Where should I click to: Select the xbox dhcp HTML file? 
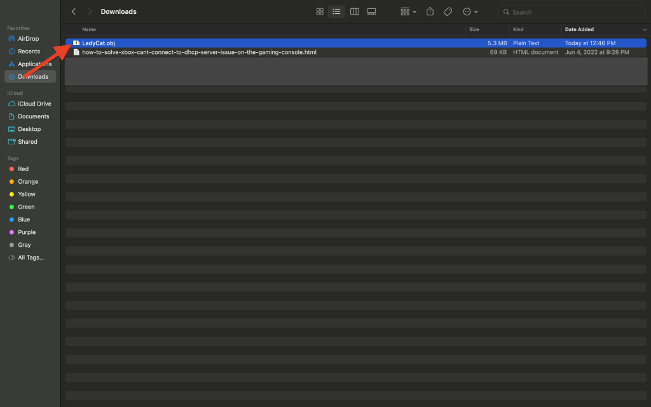coord(199,52)
